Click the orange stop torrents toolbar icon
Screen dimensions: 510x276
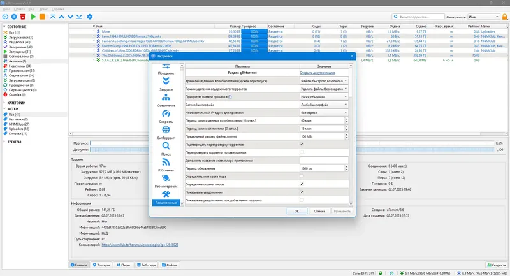[43, 16]
